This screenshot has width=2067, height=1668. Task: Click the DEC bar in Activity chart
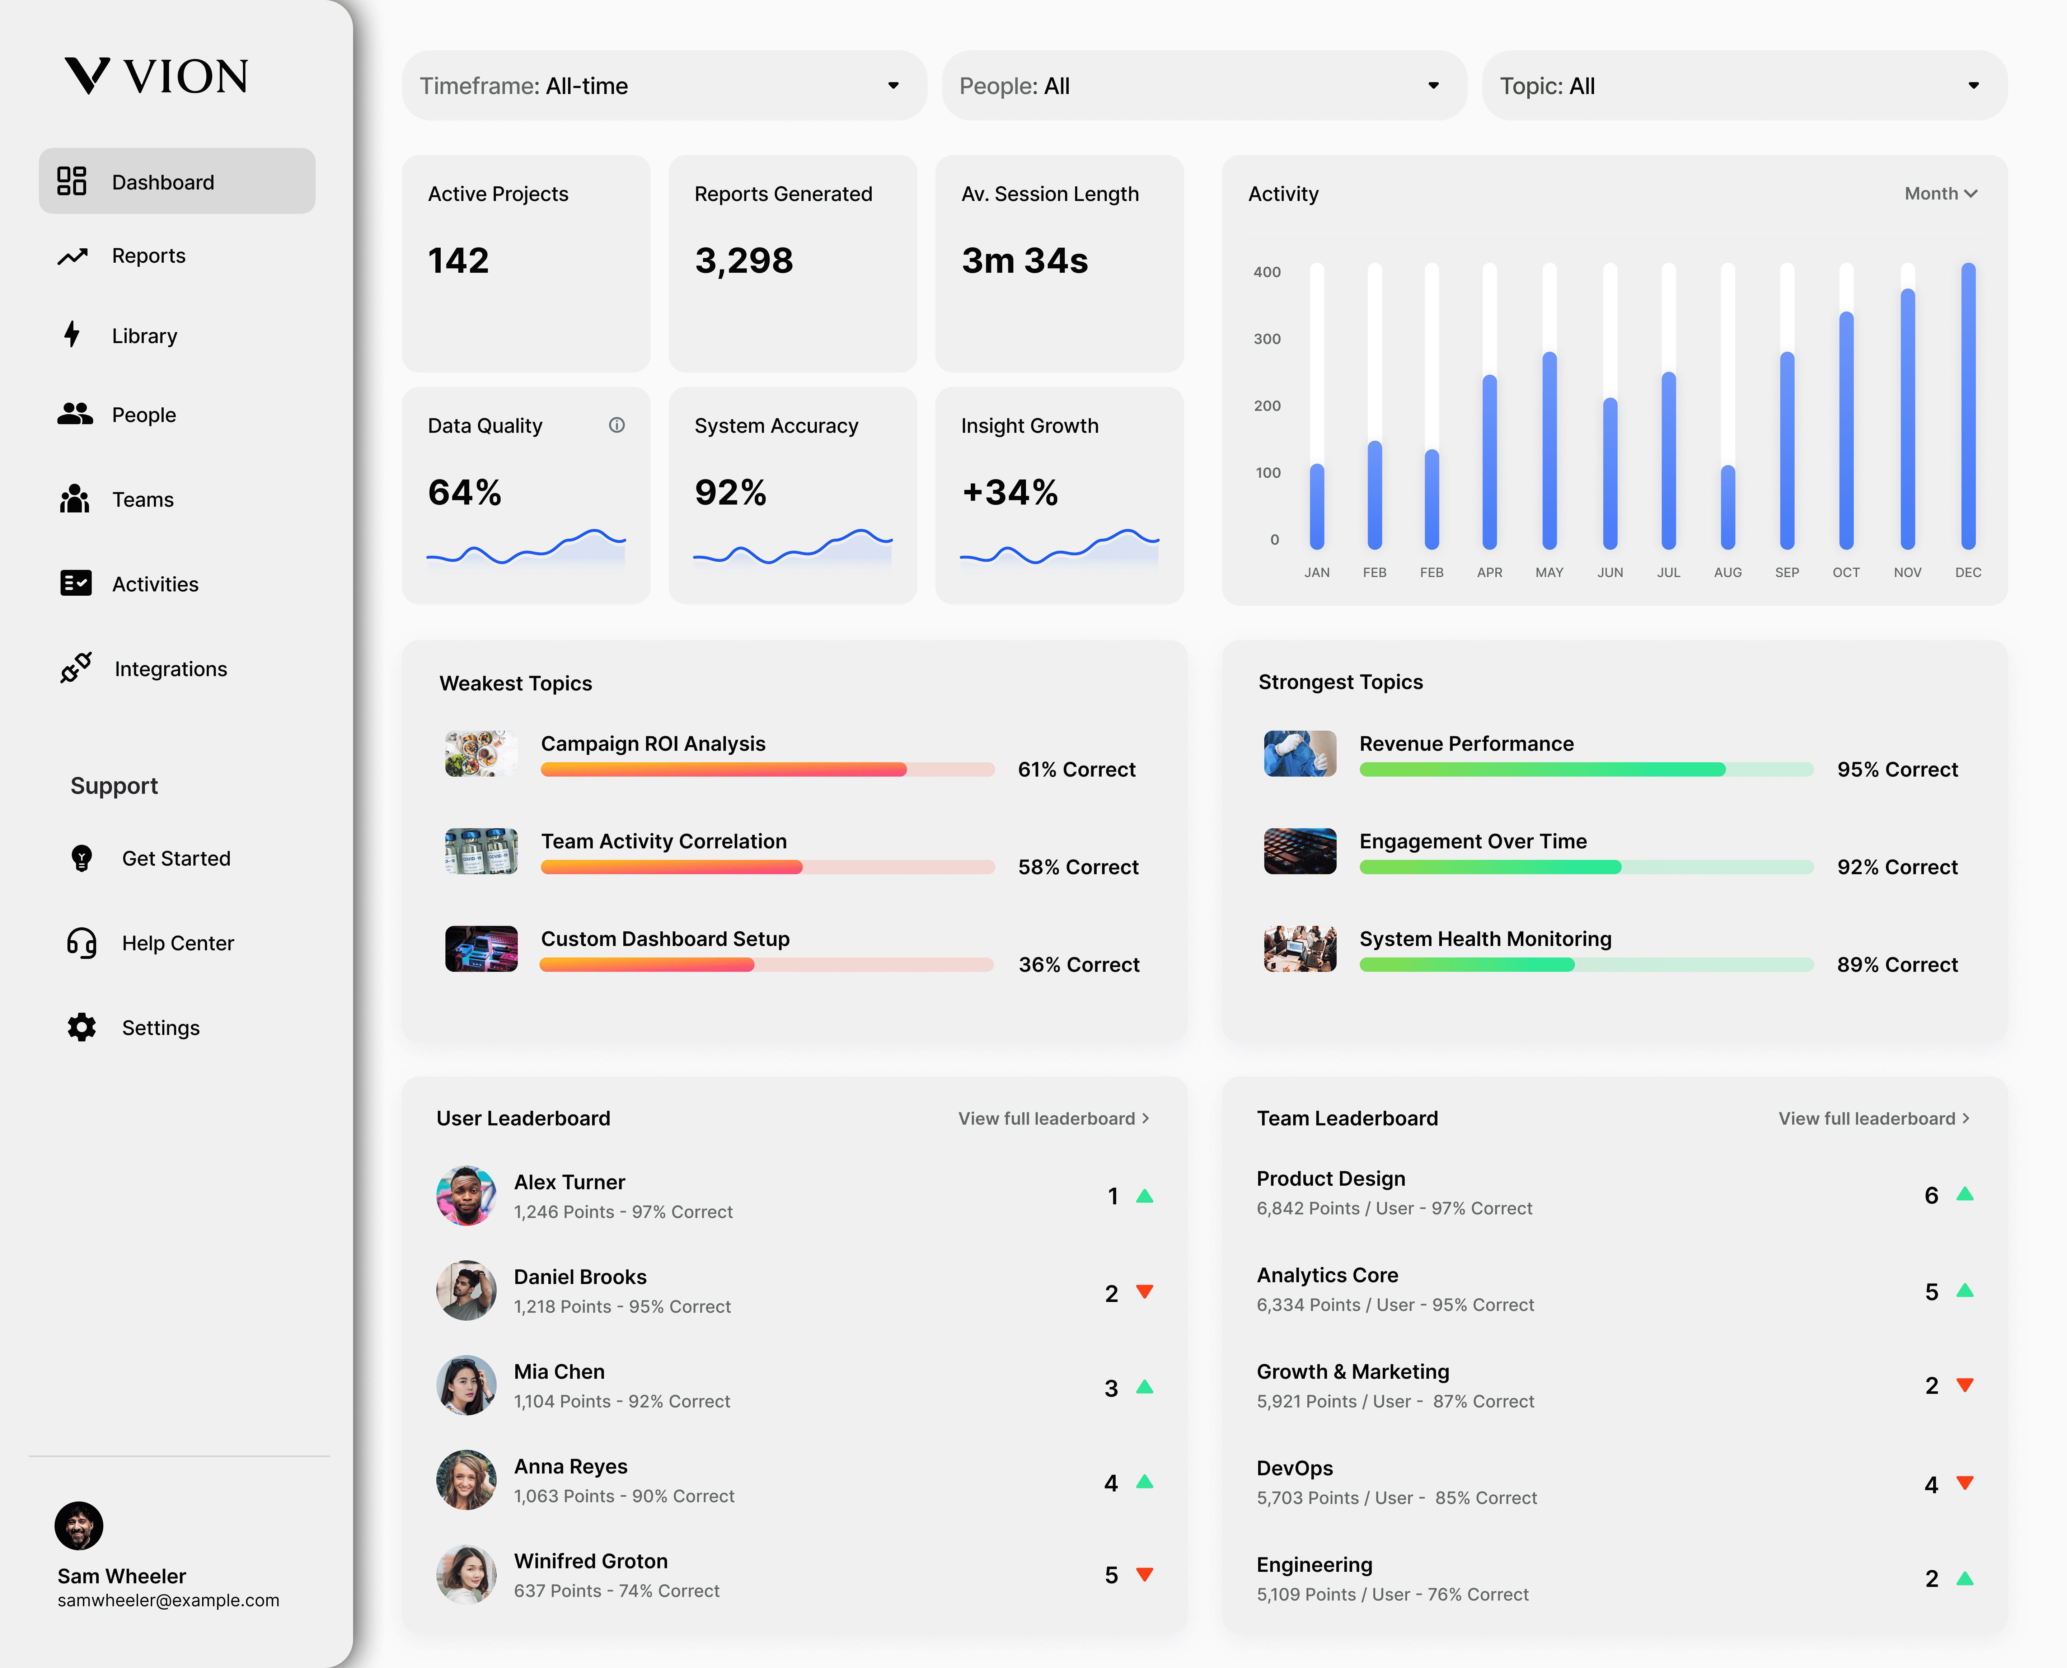[1967, 404]
